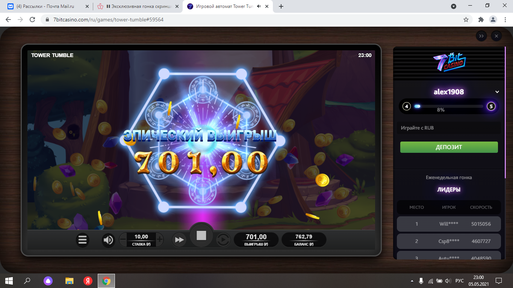The width and height of the screenshot is (513, 288).
Task: Bookmark this page with star icon
Action: (466, 20)
